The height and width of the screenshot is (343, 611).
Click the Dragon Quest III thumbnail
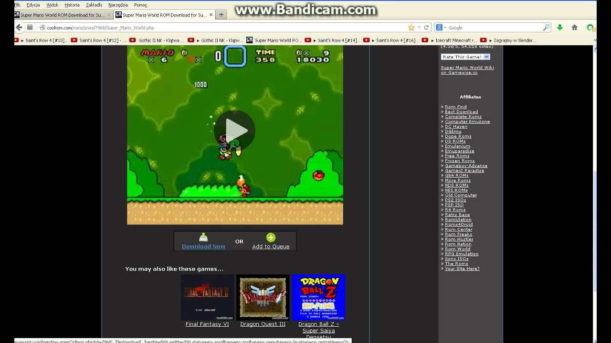click(x=263, y=297)
